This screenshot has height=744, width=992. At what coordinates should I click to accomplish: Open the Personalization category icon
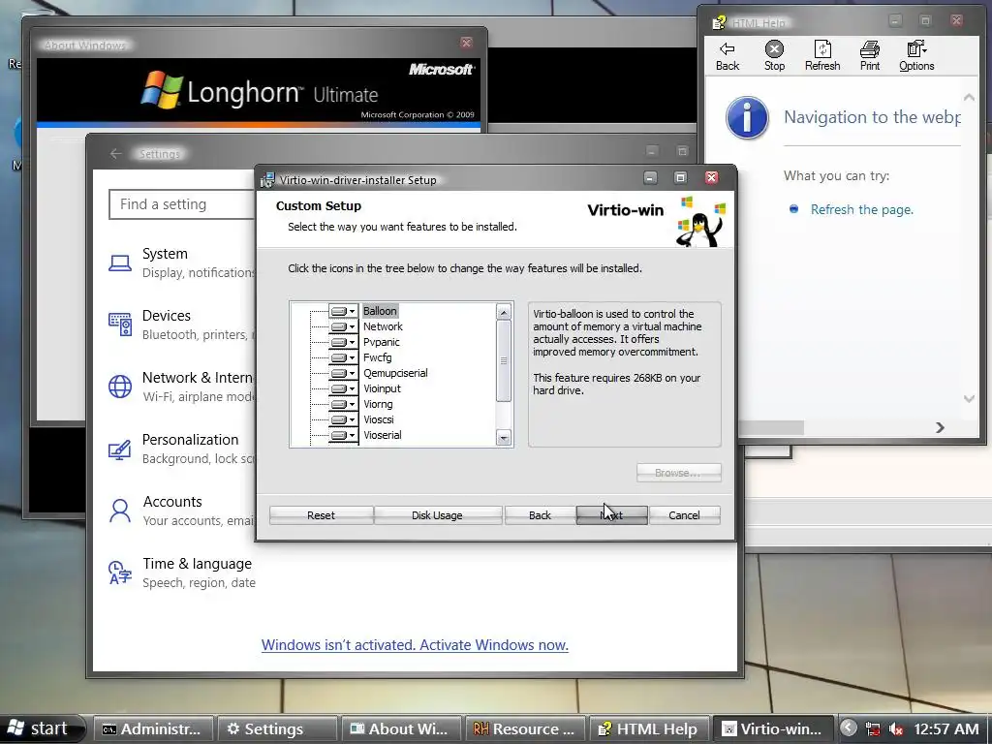(119, 449)
